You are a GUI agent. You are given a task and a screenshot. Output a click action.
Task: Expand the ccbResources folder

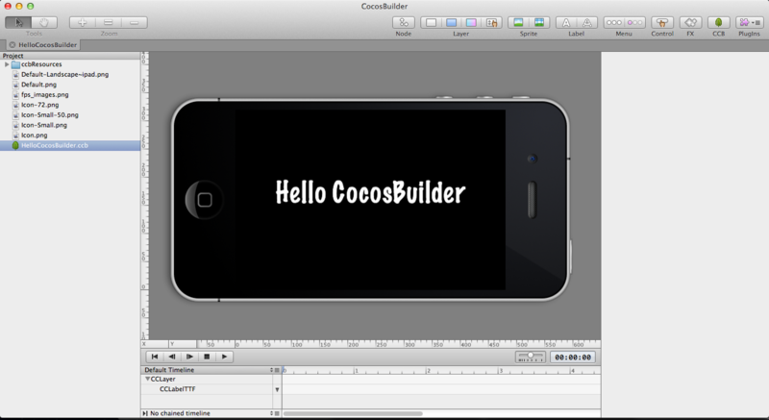coord(7,64)
